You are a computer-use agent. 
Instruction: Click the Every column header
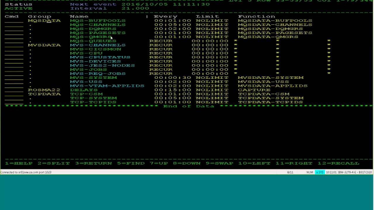(166, 17)
